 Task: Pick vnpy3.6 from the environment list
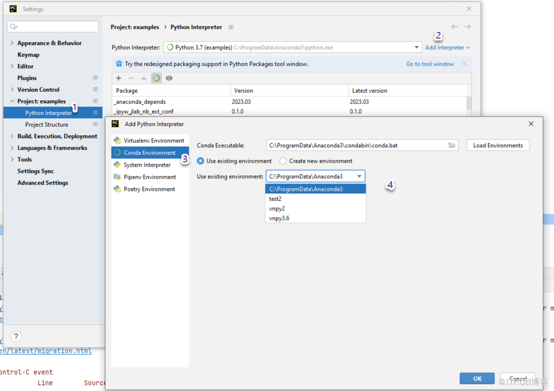(x=279, y=218)
